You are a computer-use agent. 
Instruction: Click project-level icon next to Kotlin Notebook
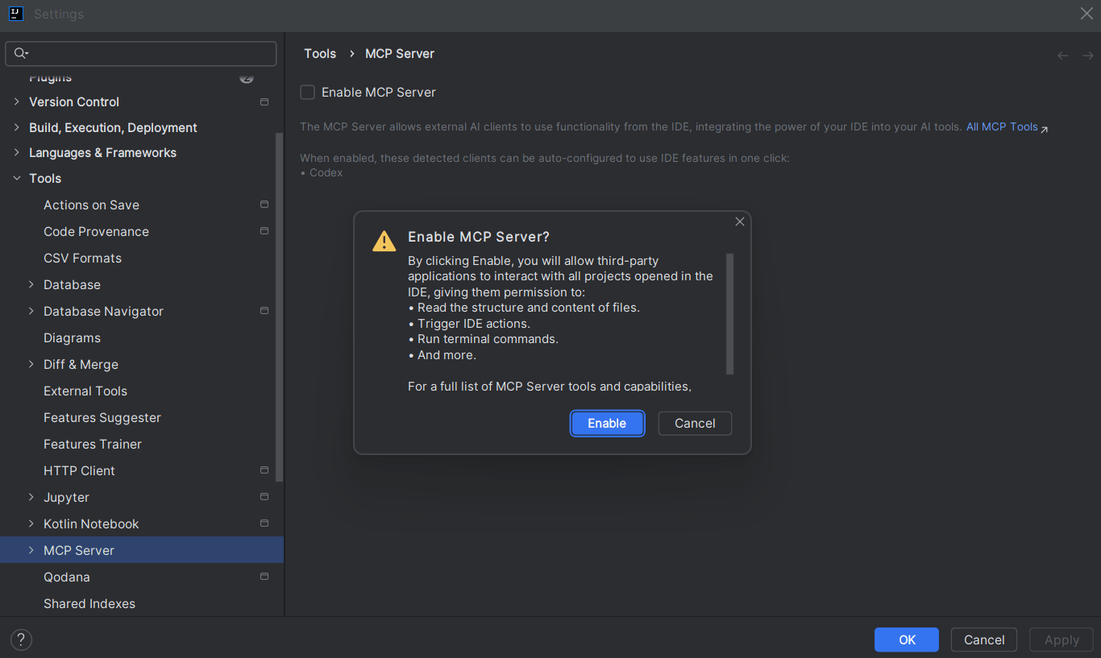(264, 524)
